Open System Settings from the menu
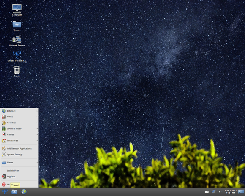This screenshot has height=196, width=245. click(x=19, y=155)
